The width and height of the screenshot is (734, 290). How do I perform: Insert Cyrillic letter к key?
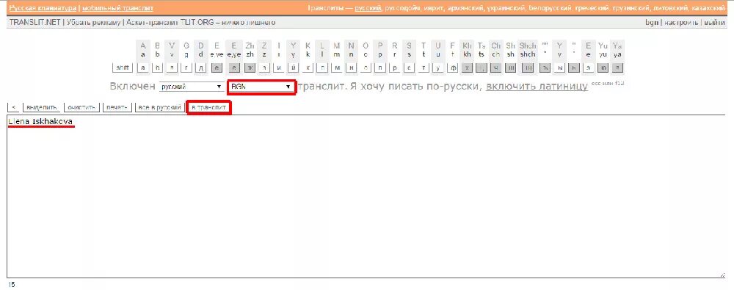pos(308,68)
